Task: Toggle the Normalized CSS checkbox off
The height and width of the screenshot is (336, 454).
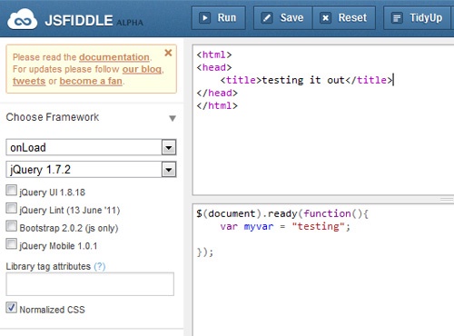Action: tap(11, 308)
